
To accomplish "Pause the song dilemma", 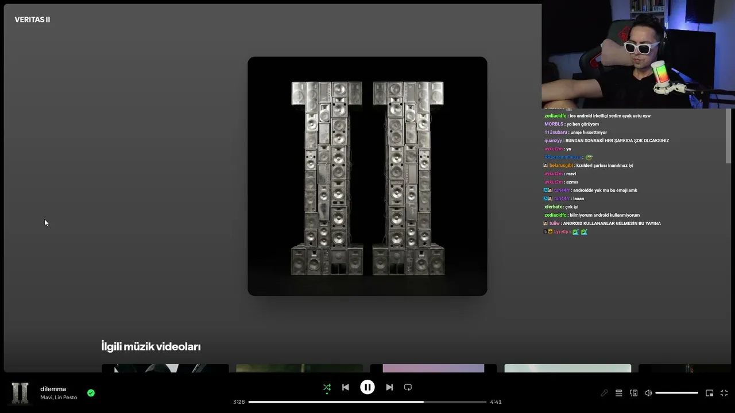I will pos(367,387).
